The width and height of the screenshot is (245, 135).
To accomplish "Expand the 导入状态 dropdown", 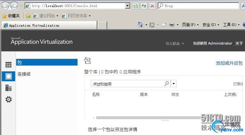I will tap(175, 43).
